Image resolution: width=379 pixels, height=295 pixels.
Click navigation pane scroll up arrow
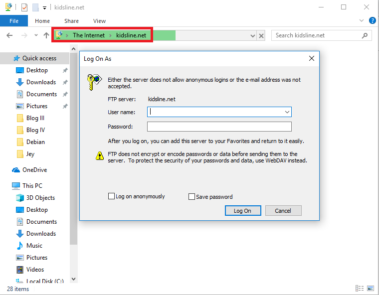click(74, 49)
